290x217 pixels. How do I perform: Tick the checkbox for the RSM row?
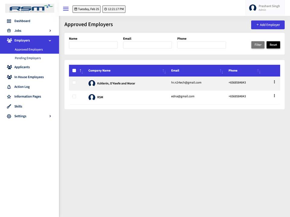(74, 96)
